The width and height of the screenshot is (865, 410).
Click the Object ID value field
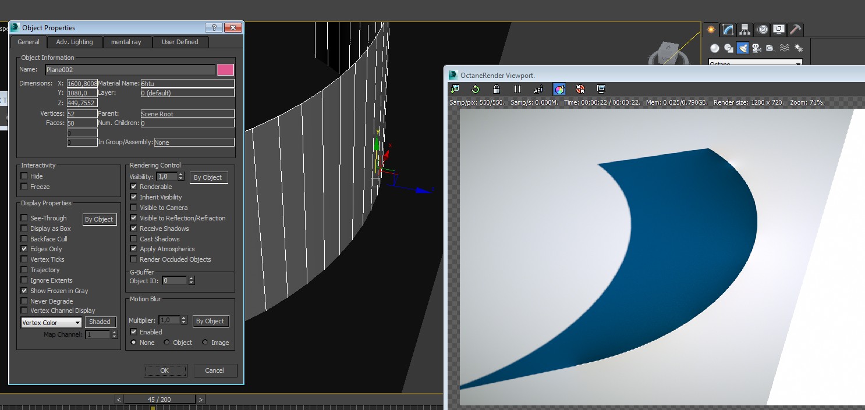[174, 280]
